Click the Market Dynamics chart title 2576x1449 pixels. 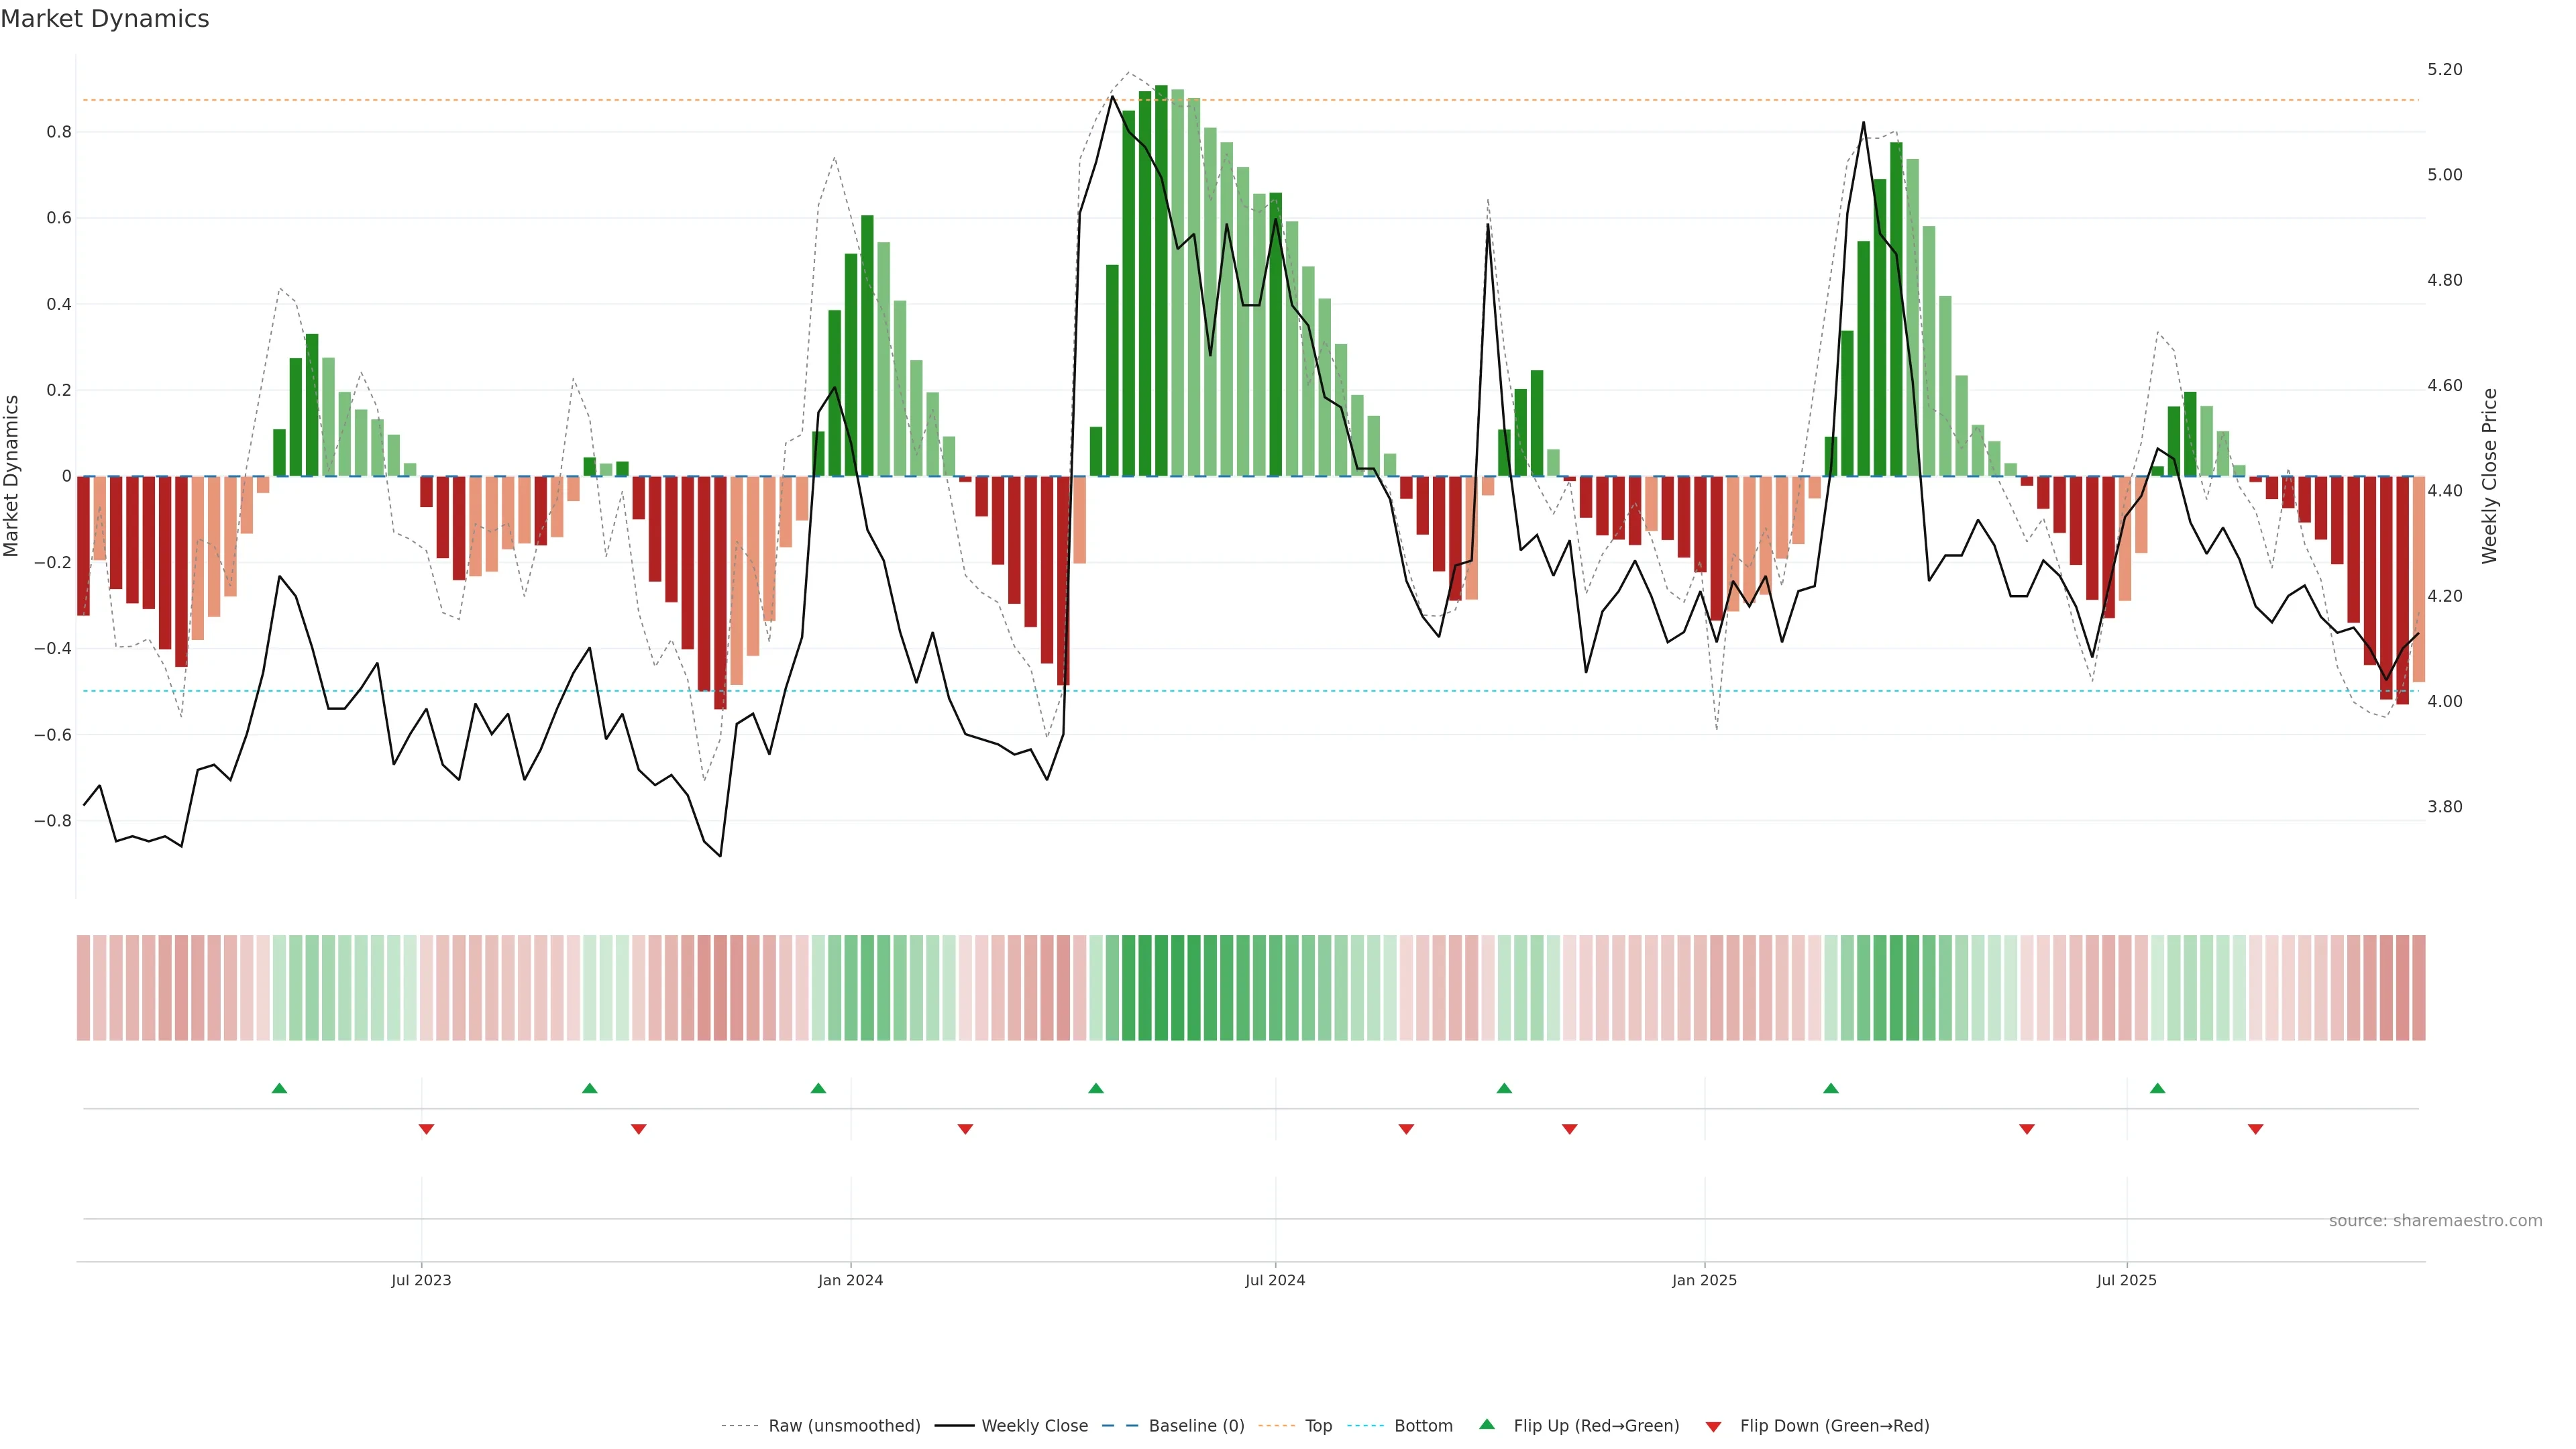click(105, 19)
